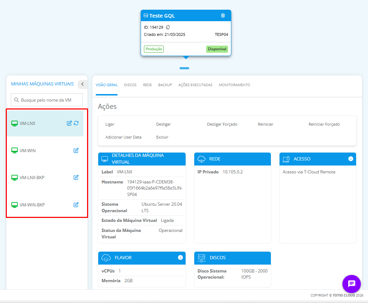
Task: Click the Memória 2GB value
Action: 128,280
